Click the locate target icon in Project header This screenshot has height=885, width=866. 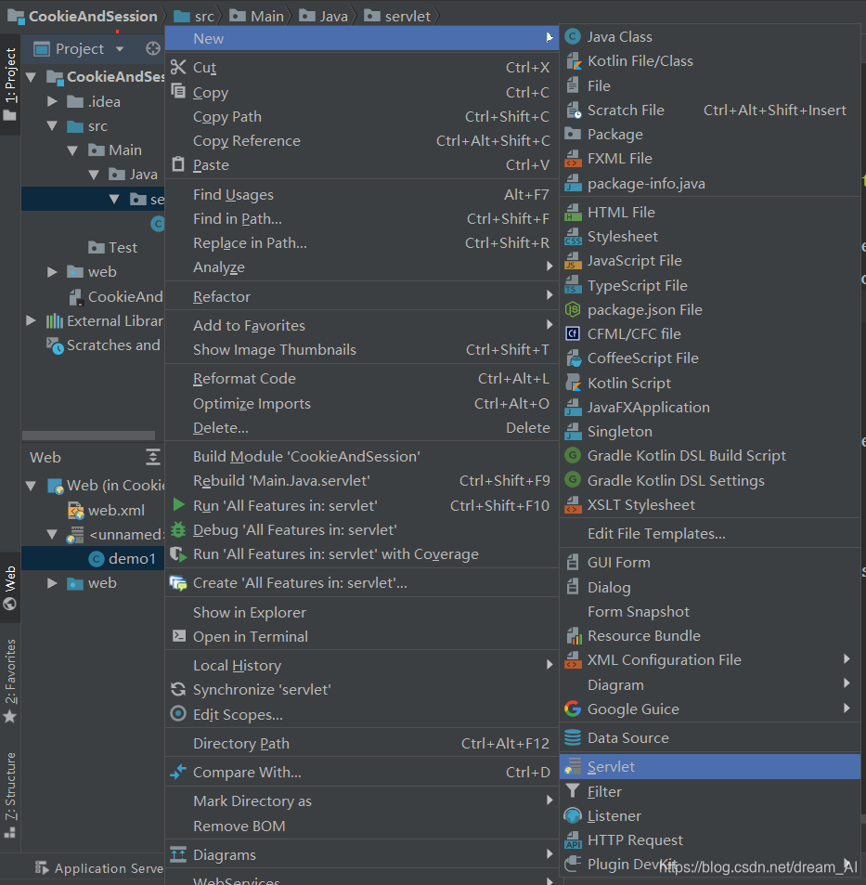[x=153, y=48]
